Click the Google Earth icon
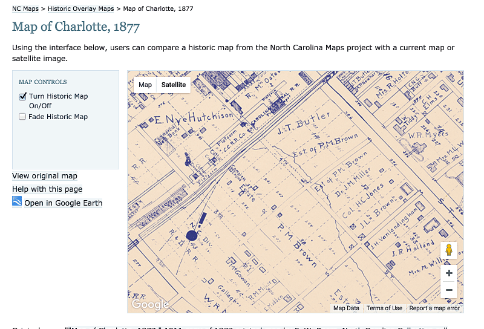484x329 pixels. (17, 201)
